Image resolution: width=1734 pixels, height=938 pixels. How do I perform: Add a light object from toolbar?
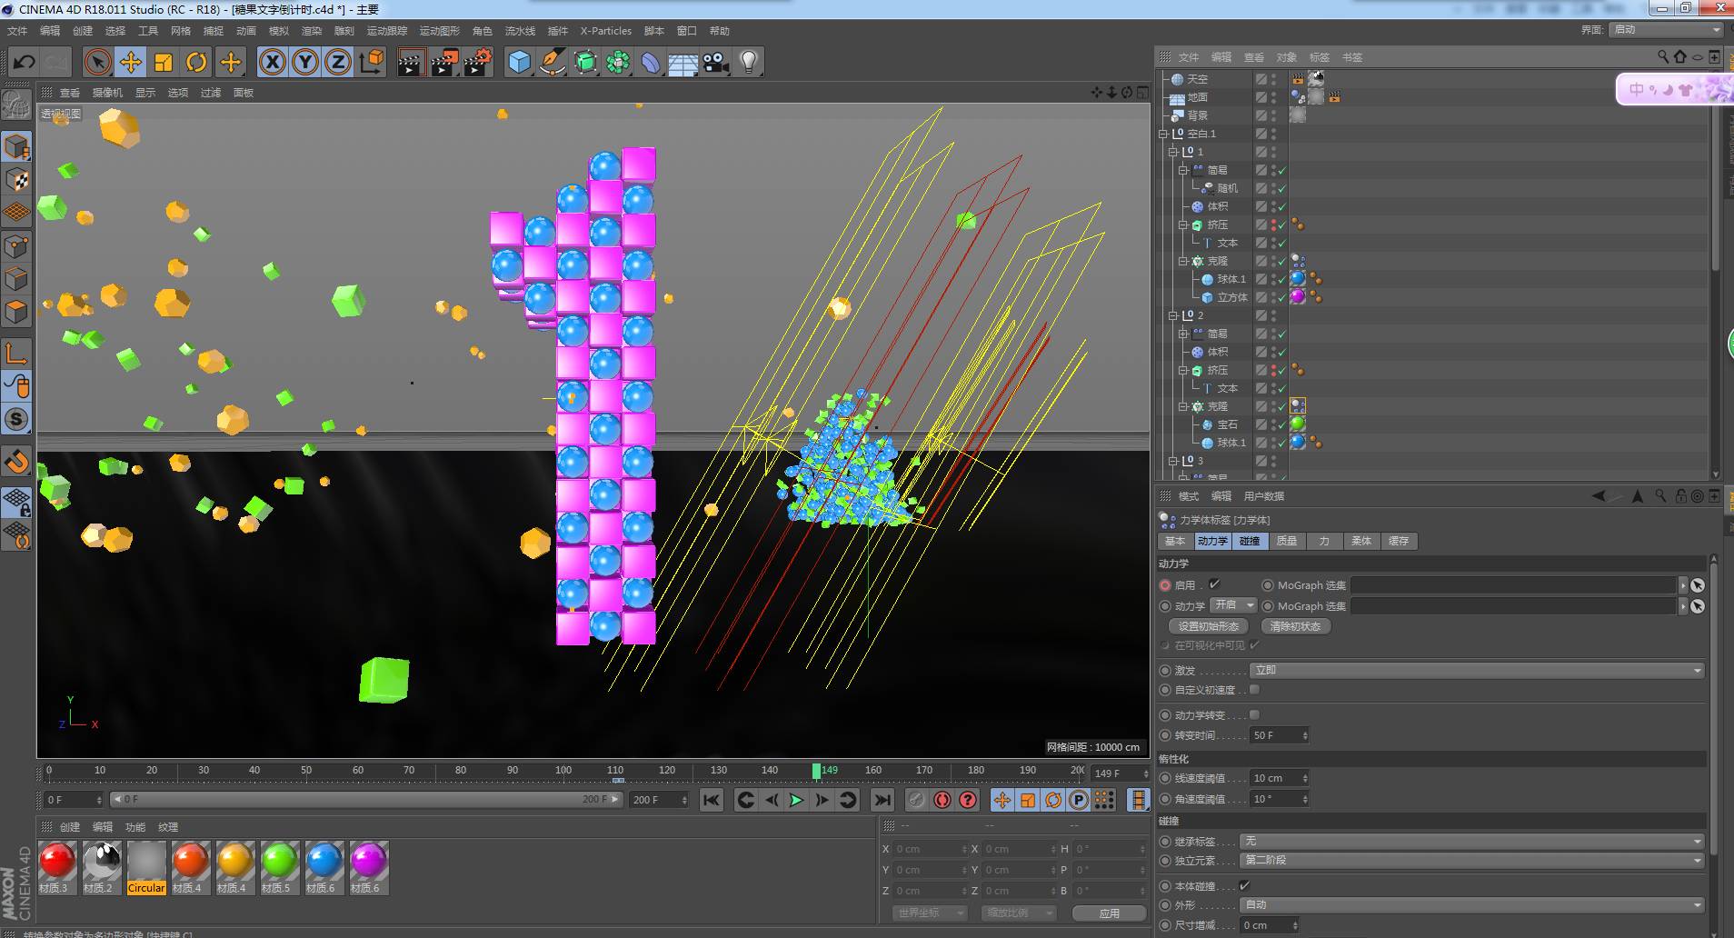click(x=748, y=63)
